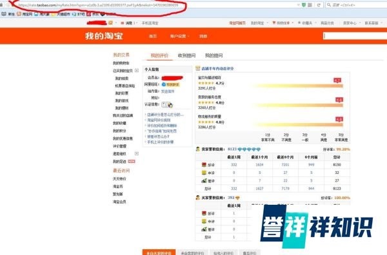This screenshot has height=255, width=387.
Task: Expand 账户设置 menu in orange bar
Action: pyautogui.click(x=179, y=36)
